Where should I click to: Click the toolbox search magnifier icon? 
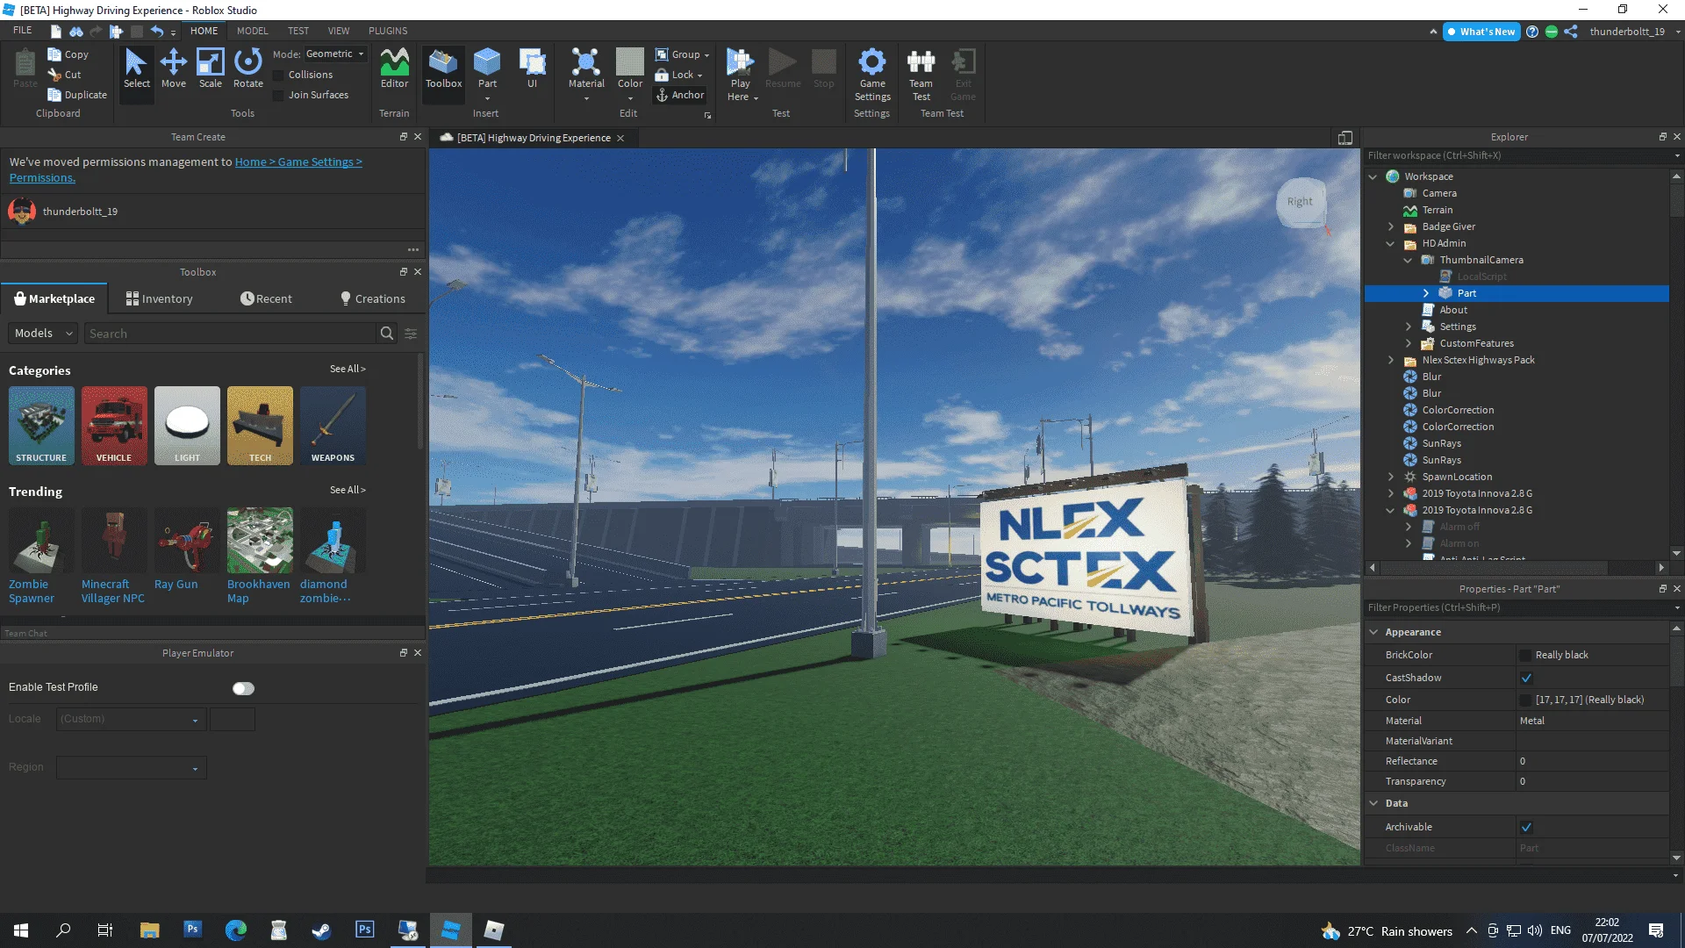pyautogui.click(x=386, y=334)
